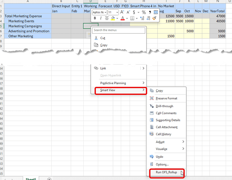Apply percent style number format
Image resolution: width=232 pixels, height=180 pixels.
pos(144,12)
